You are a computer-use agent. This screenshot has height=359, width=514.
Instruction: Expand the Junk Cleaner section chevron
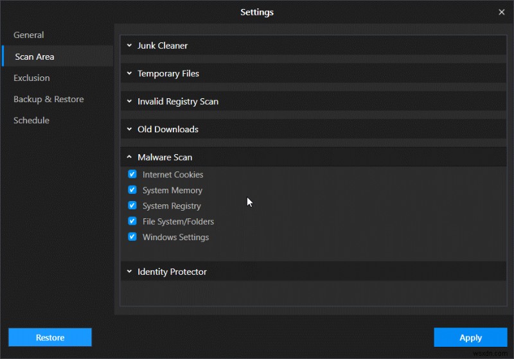pyautogui.click(x=129, y=46)
